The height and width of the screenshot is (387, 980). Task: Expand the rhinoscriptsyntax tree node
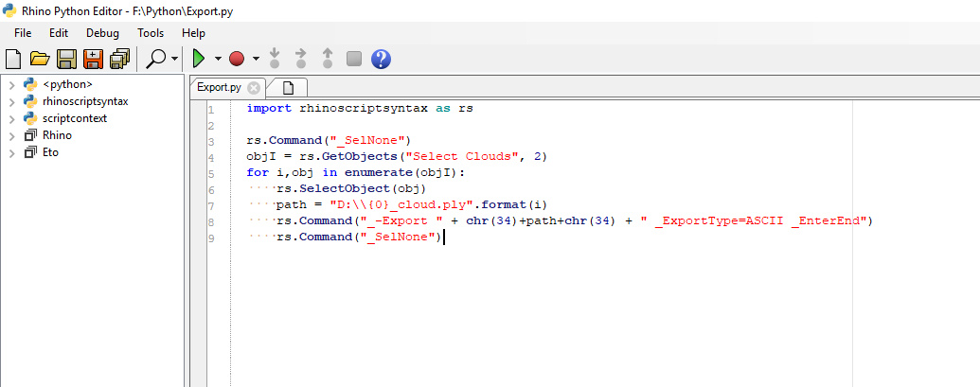[x=12, y=101]
